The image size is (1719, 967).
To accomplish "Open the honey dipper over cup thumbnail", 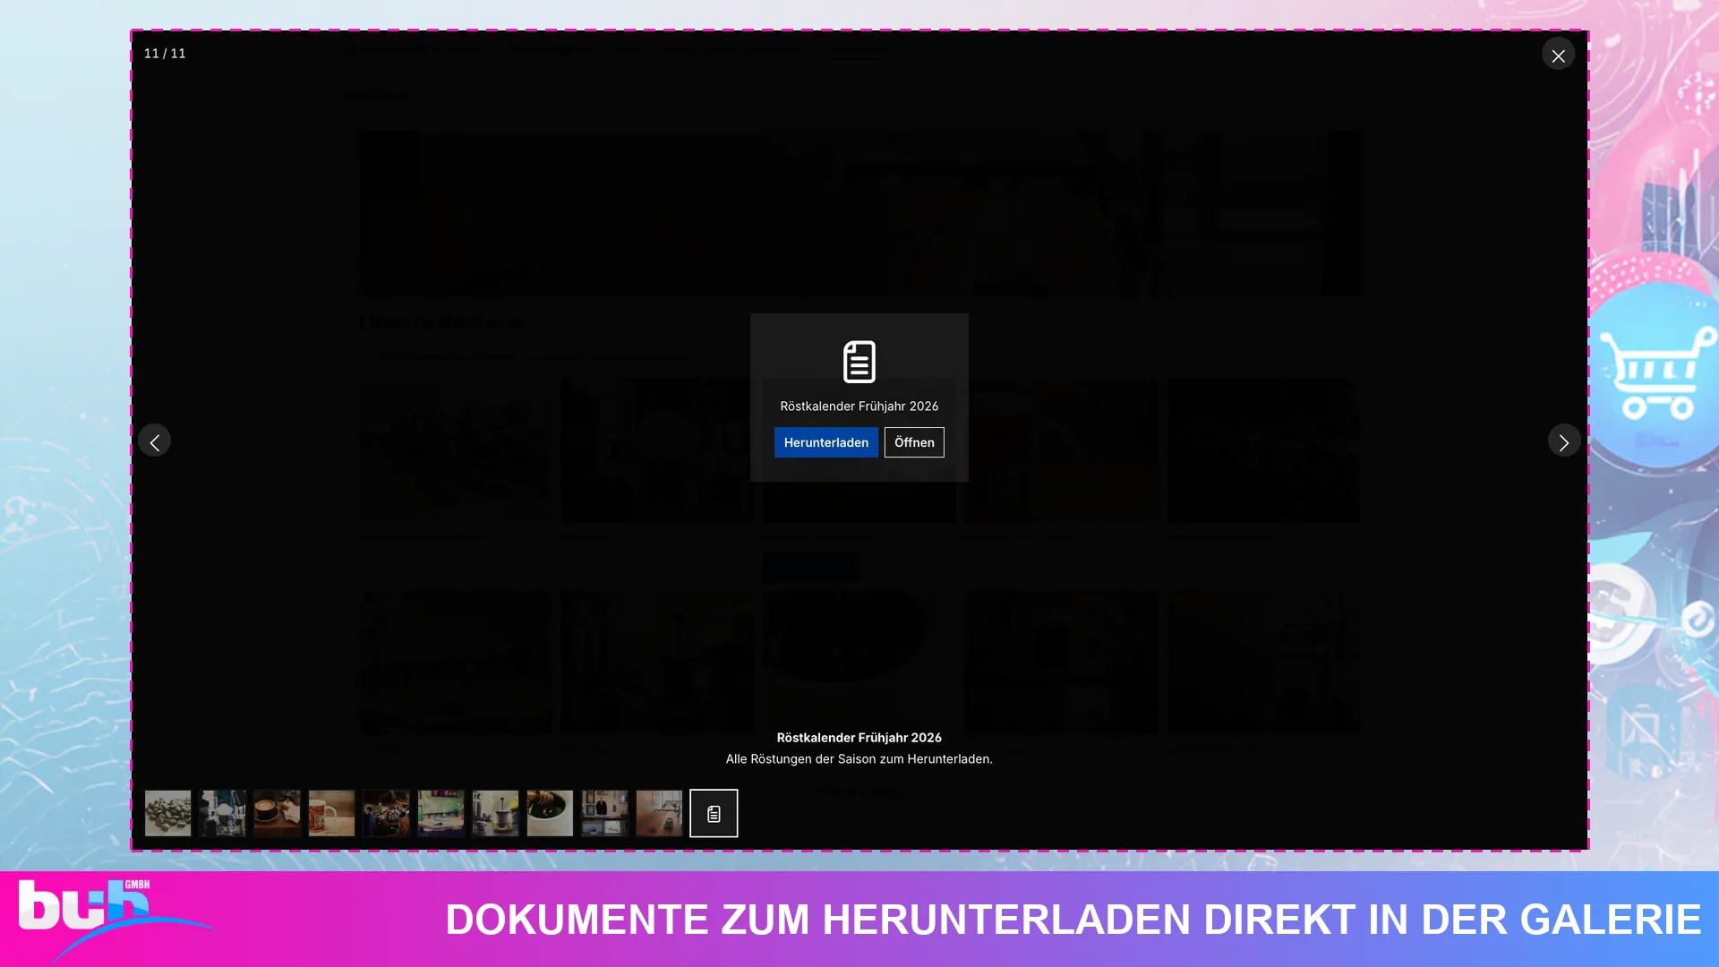I will [550, 813].
